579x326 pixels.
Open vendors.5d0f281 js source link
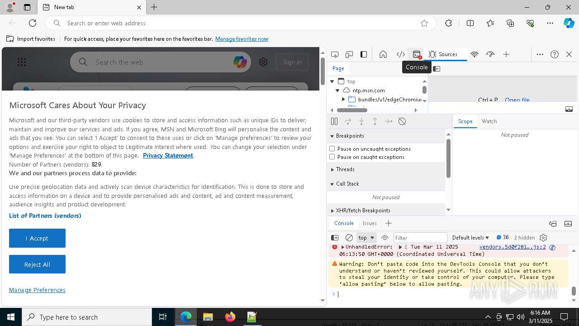pos(513,247)
